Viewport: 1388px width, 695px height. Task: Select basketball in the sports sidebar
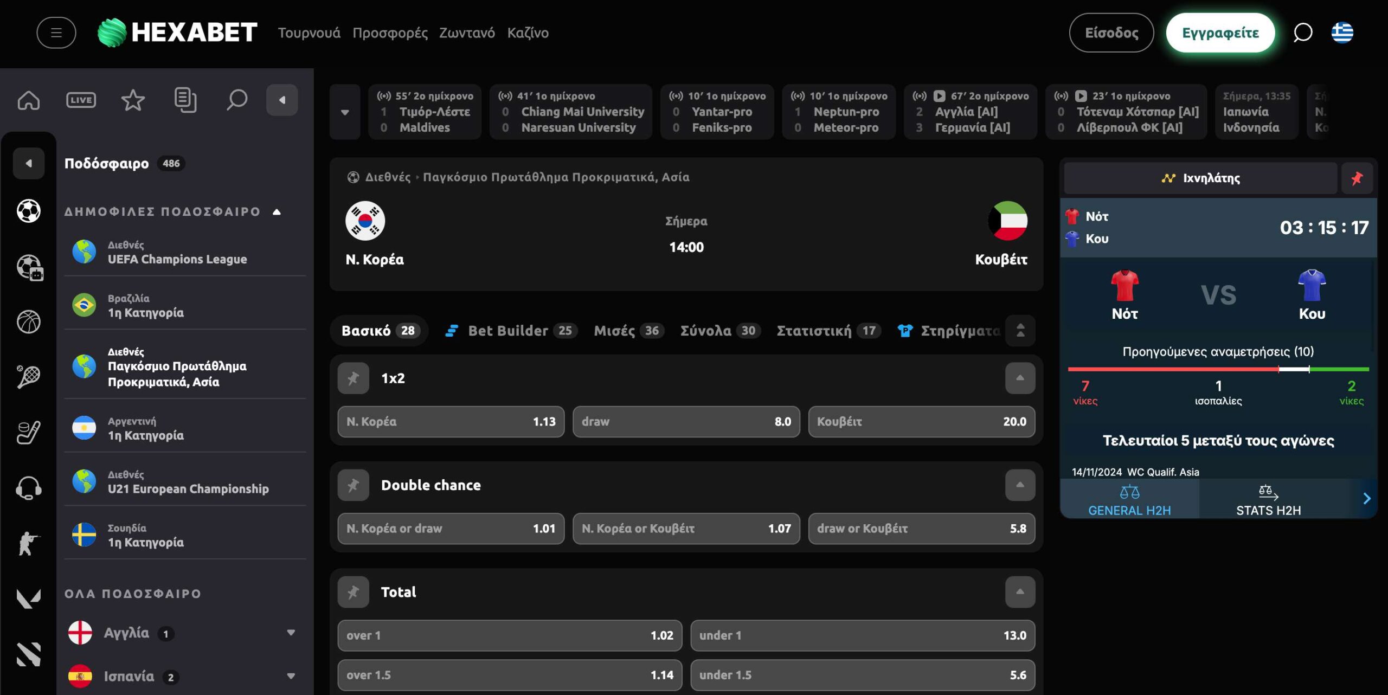coord(29,322)
